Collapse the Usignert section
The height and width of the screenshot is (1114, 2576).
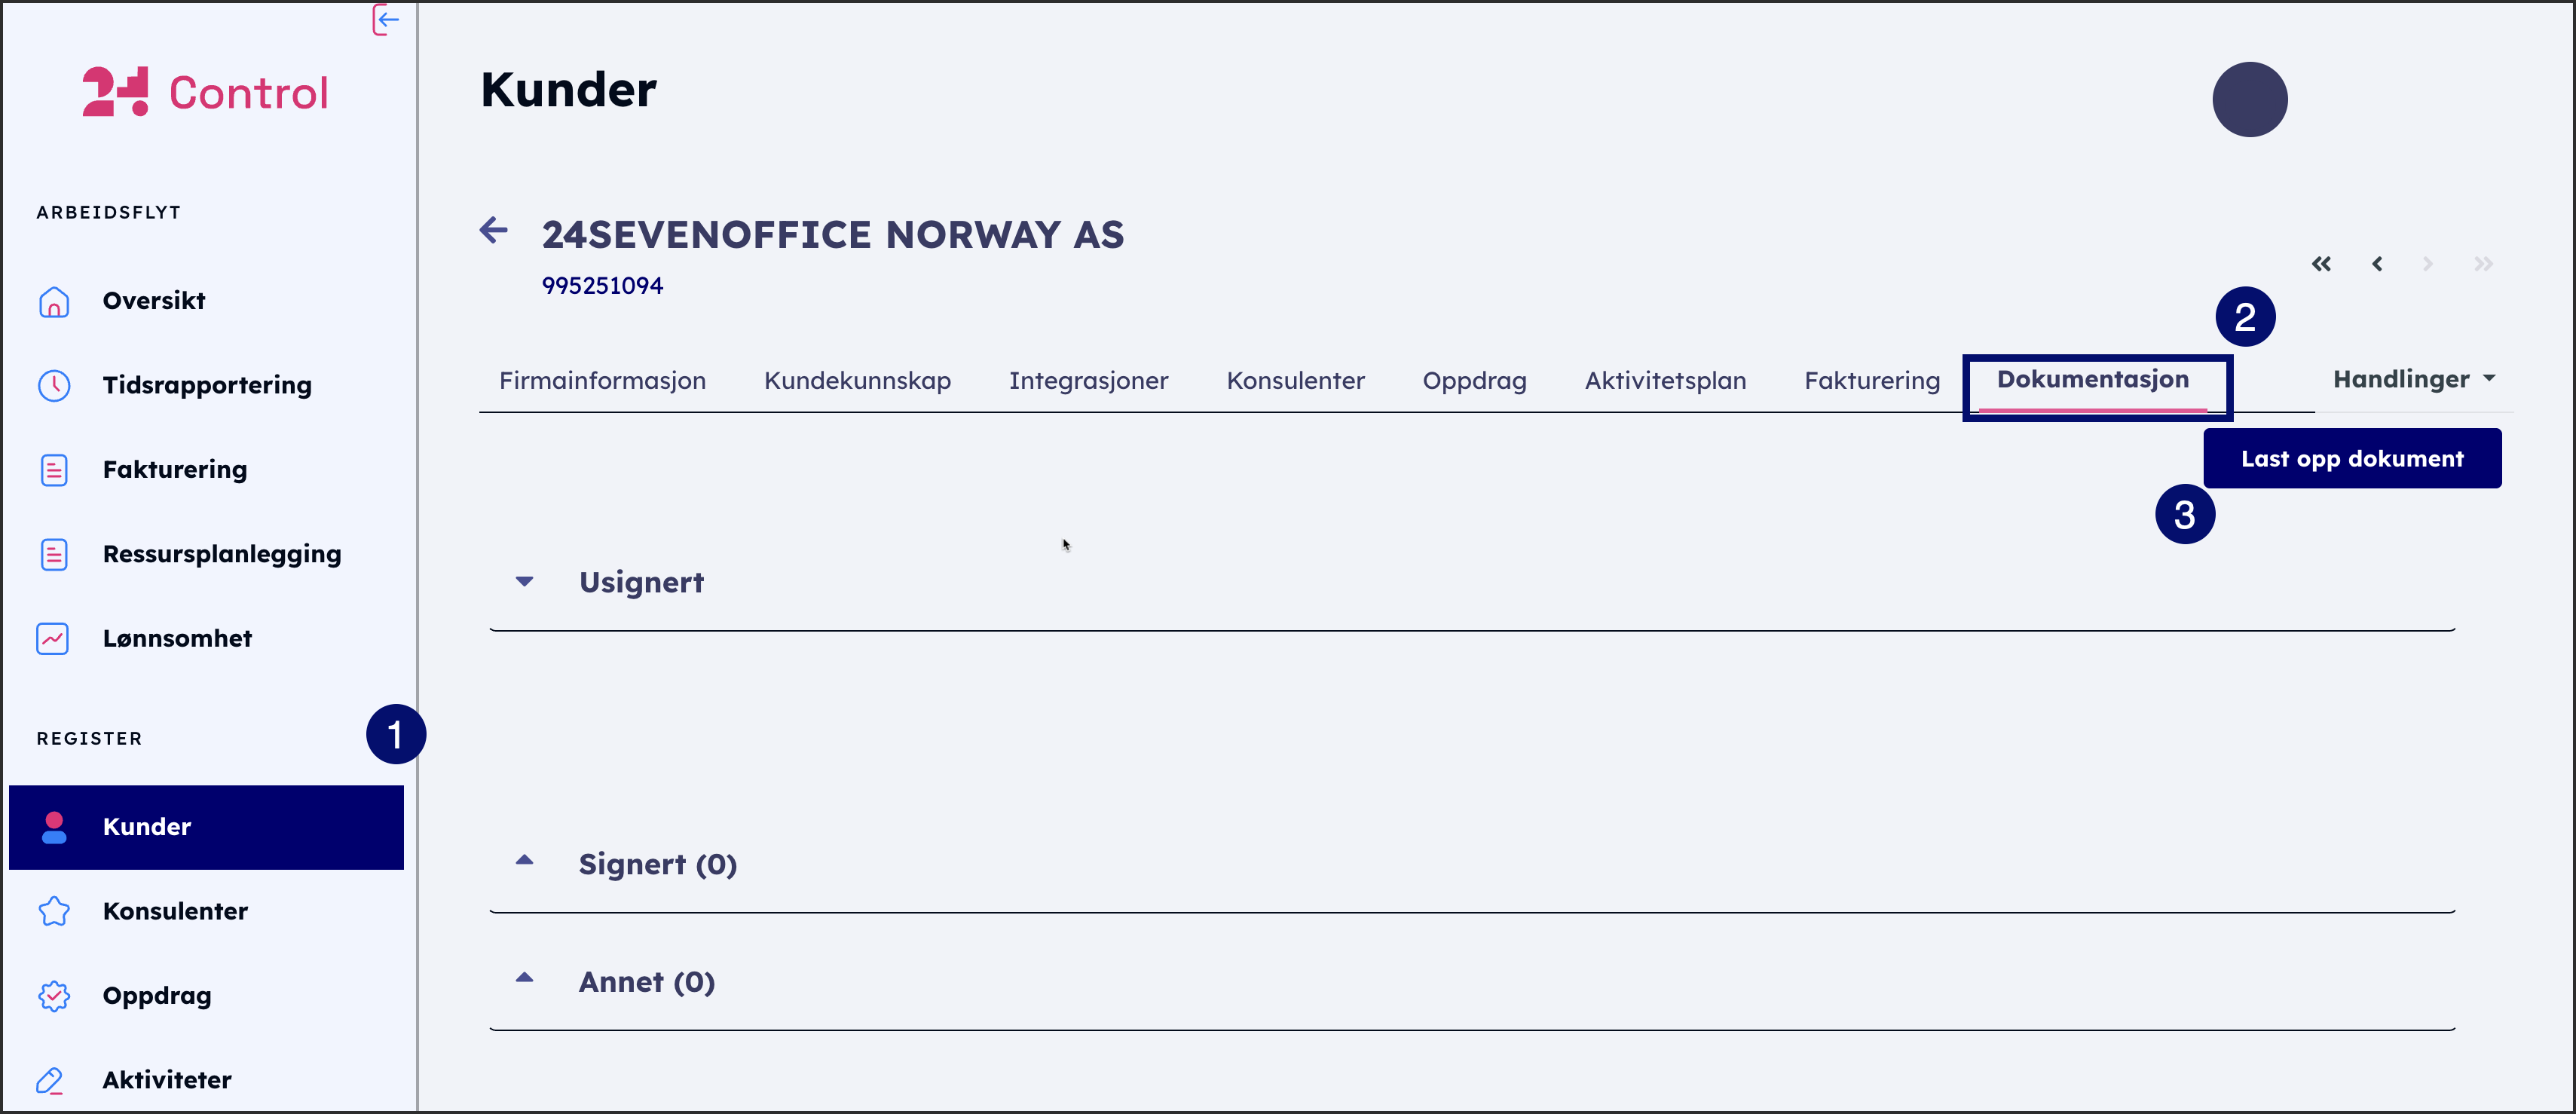(x=525, y=581)
